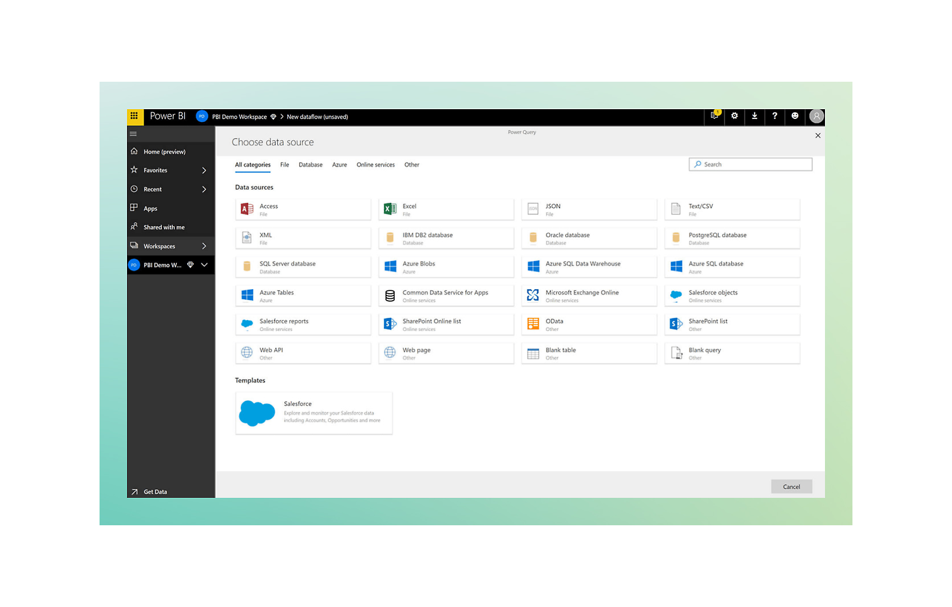The width and height of the screenshot is (952, 607).
Task: Choose the Excel data source
Action: click(x=446, y=210)
